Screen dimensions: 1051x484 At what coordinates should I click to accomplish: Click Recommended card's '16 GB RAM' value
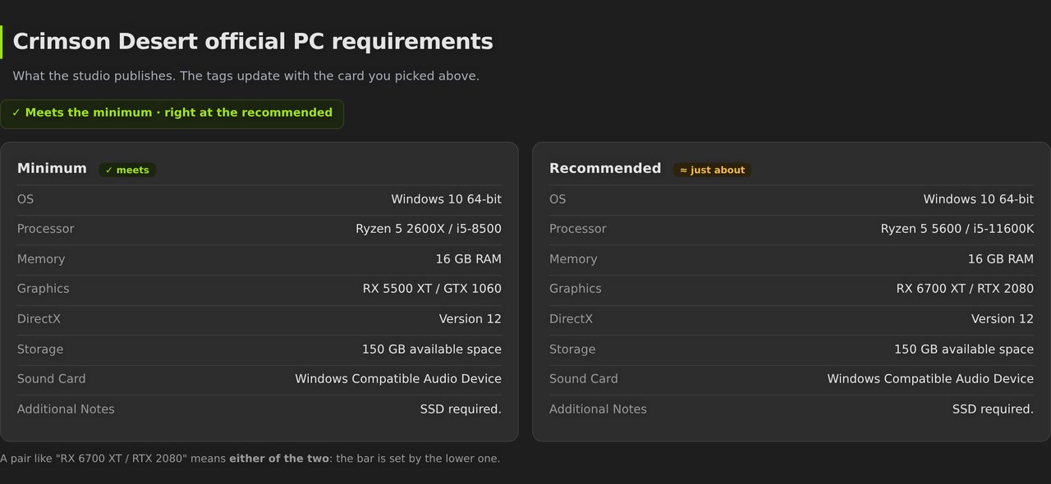tap(1000, 259)
